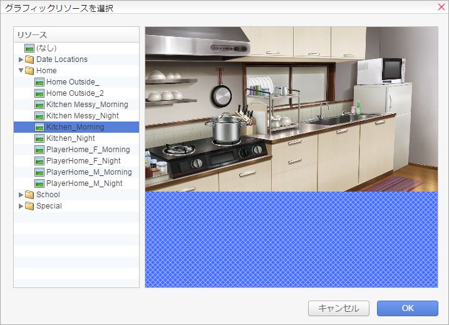Click the image icon for Kitchen_Morning

point(39,127)
